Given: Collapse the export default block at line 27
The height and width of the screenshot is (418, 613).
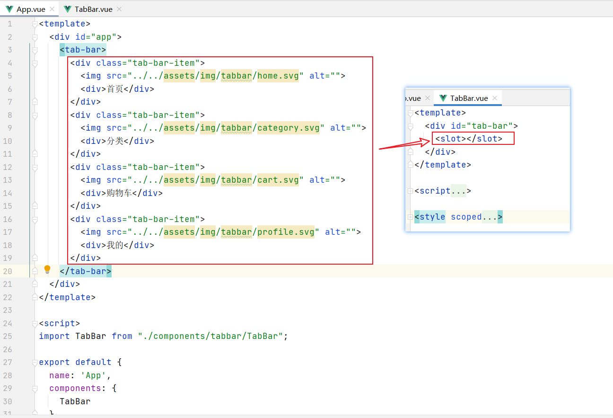Looking at the screenshot, I should pyautogui.click(x=35, y=362).
